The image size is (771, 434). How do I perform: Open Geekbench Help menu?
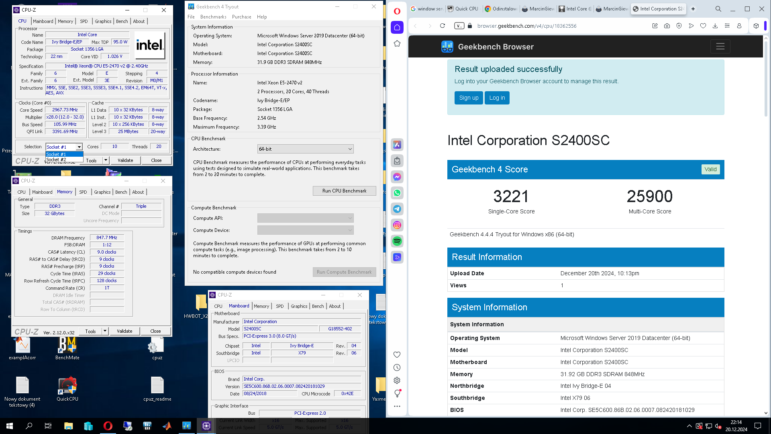pos(262,17)
